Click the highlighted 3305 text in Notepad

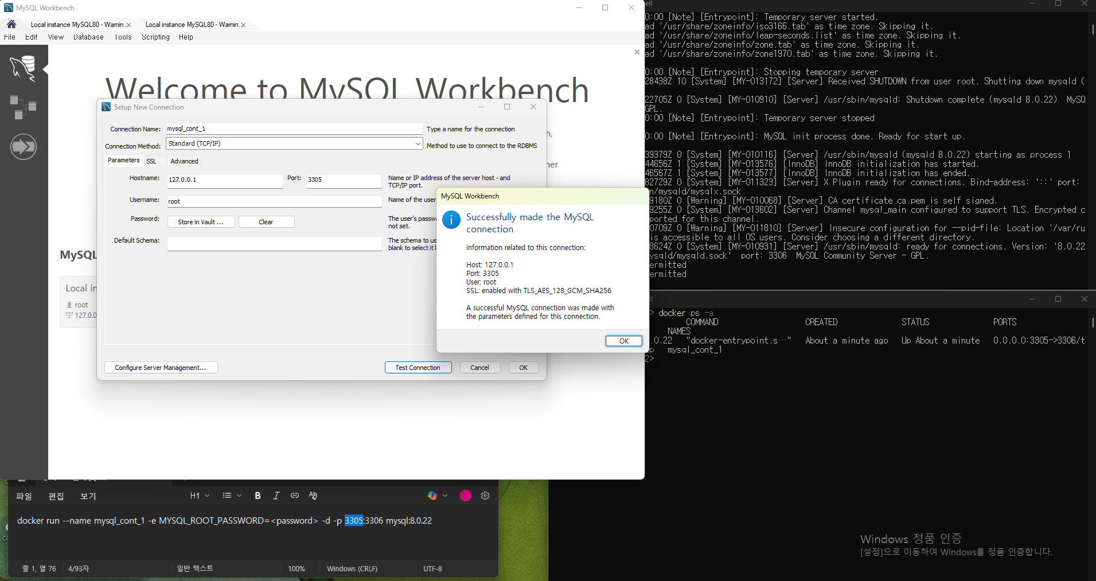pyautogui.click(x=354, y=521)
